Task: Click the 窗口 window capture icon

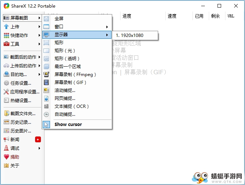Action: [46, 27]
